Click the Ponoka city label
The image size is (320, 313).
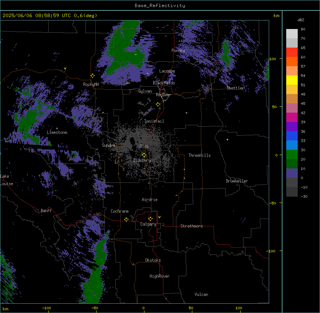pyautogui.click(x=178, y=51)
